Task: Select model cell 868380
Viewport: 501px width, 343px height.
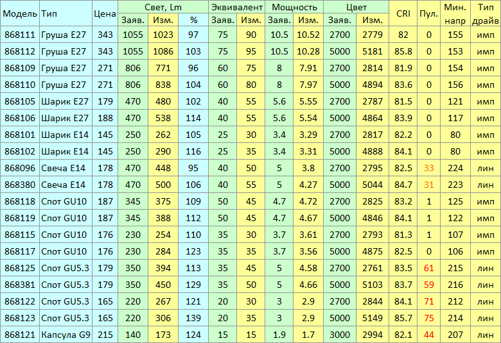Action: pyautogui.click(x=20, y=185)
